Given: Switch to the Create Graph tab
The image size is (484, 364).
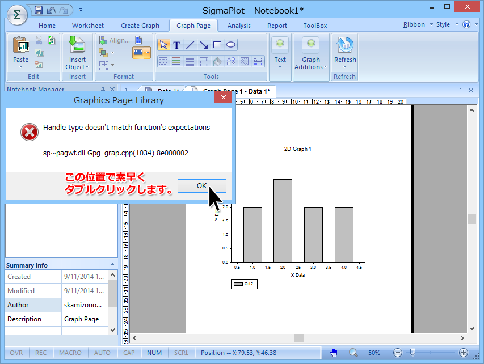Looking at the screenshot, I should point(140,26).
